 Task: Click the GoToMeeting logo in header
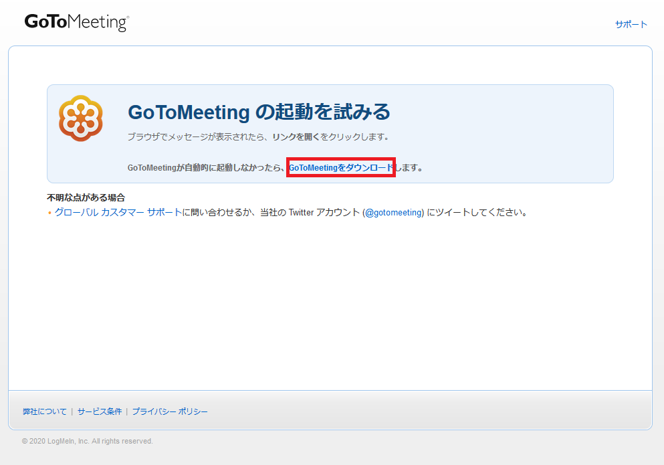point(77,23)
